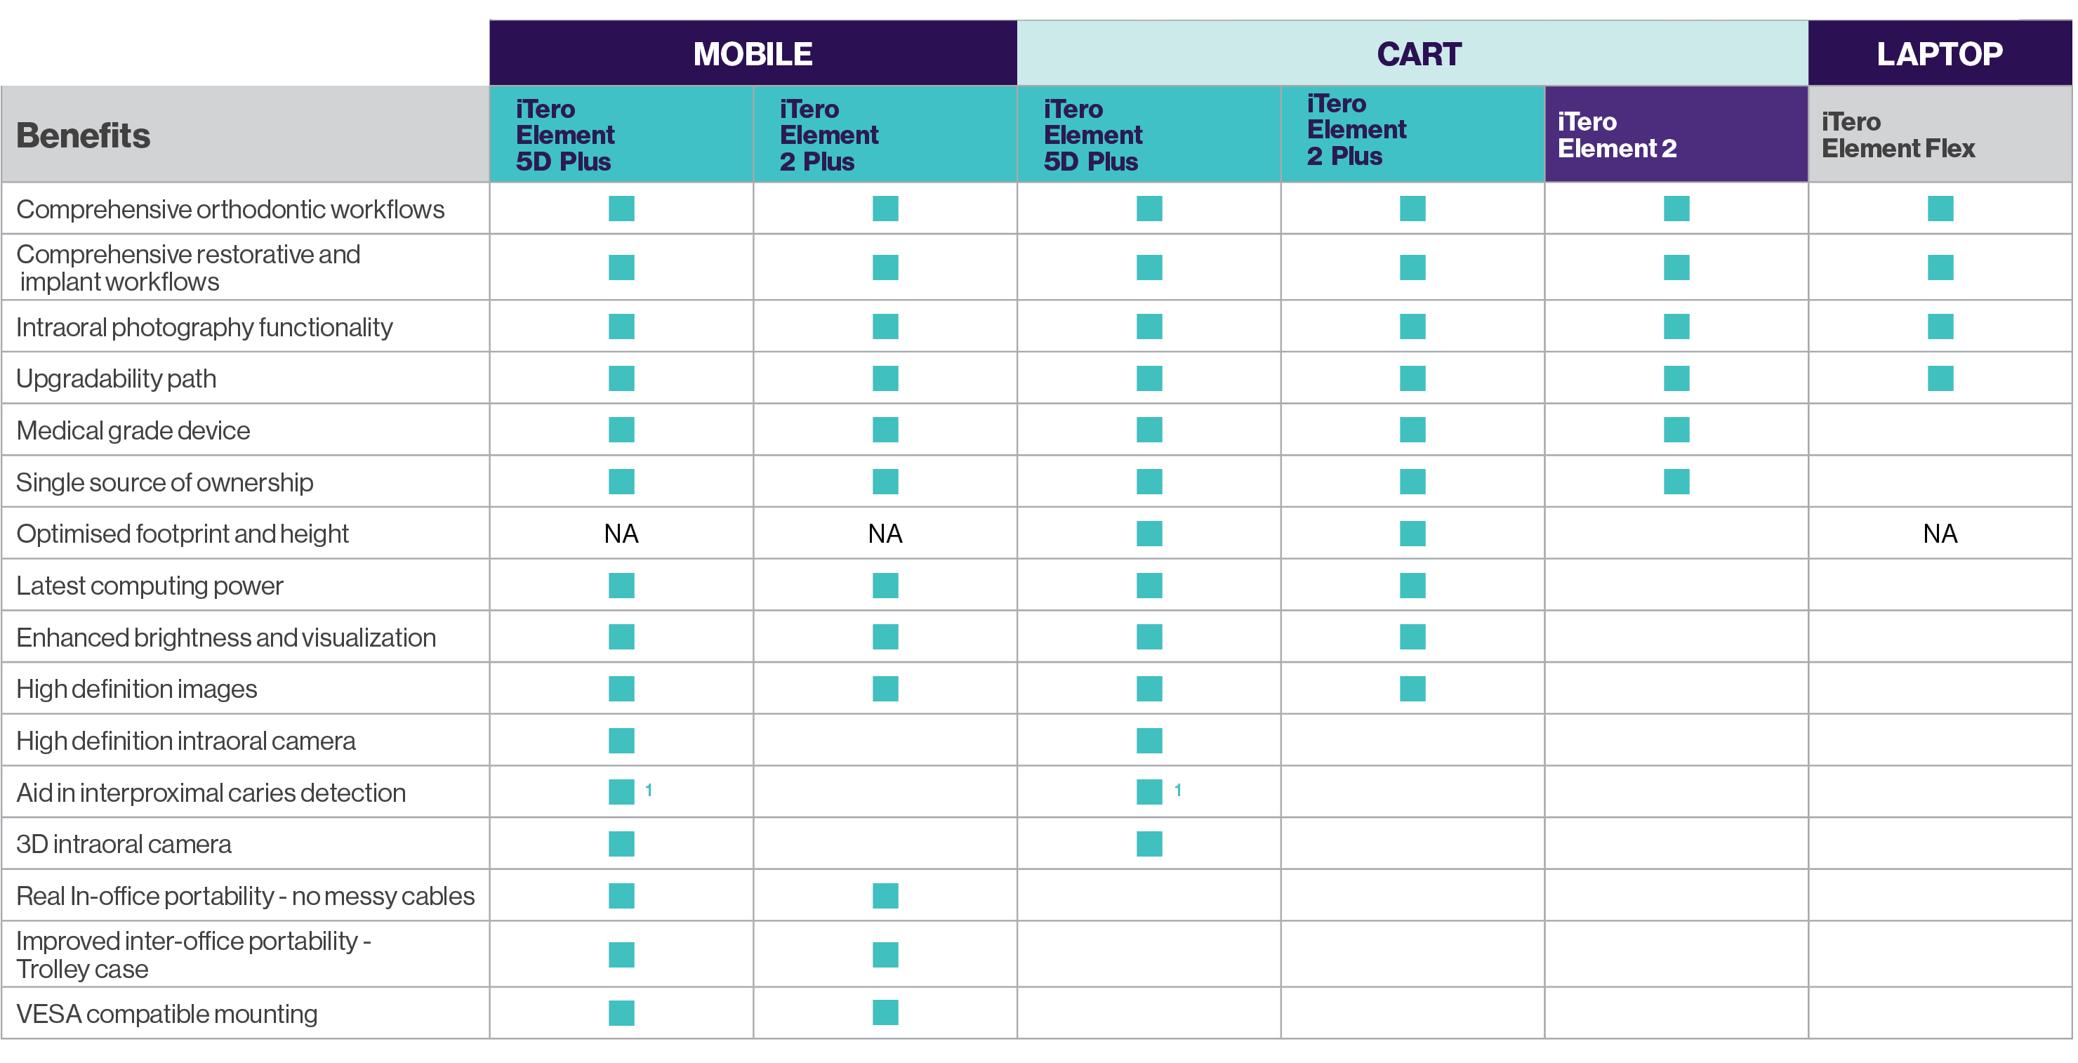The image size is (2078, 1063).
Task: Click NA cell under iTero Element Flex
Action: point(1939,534)
